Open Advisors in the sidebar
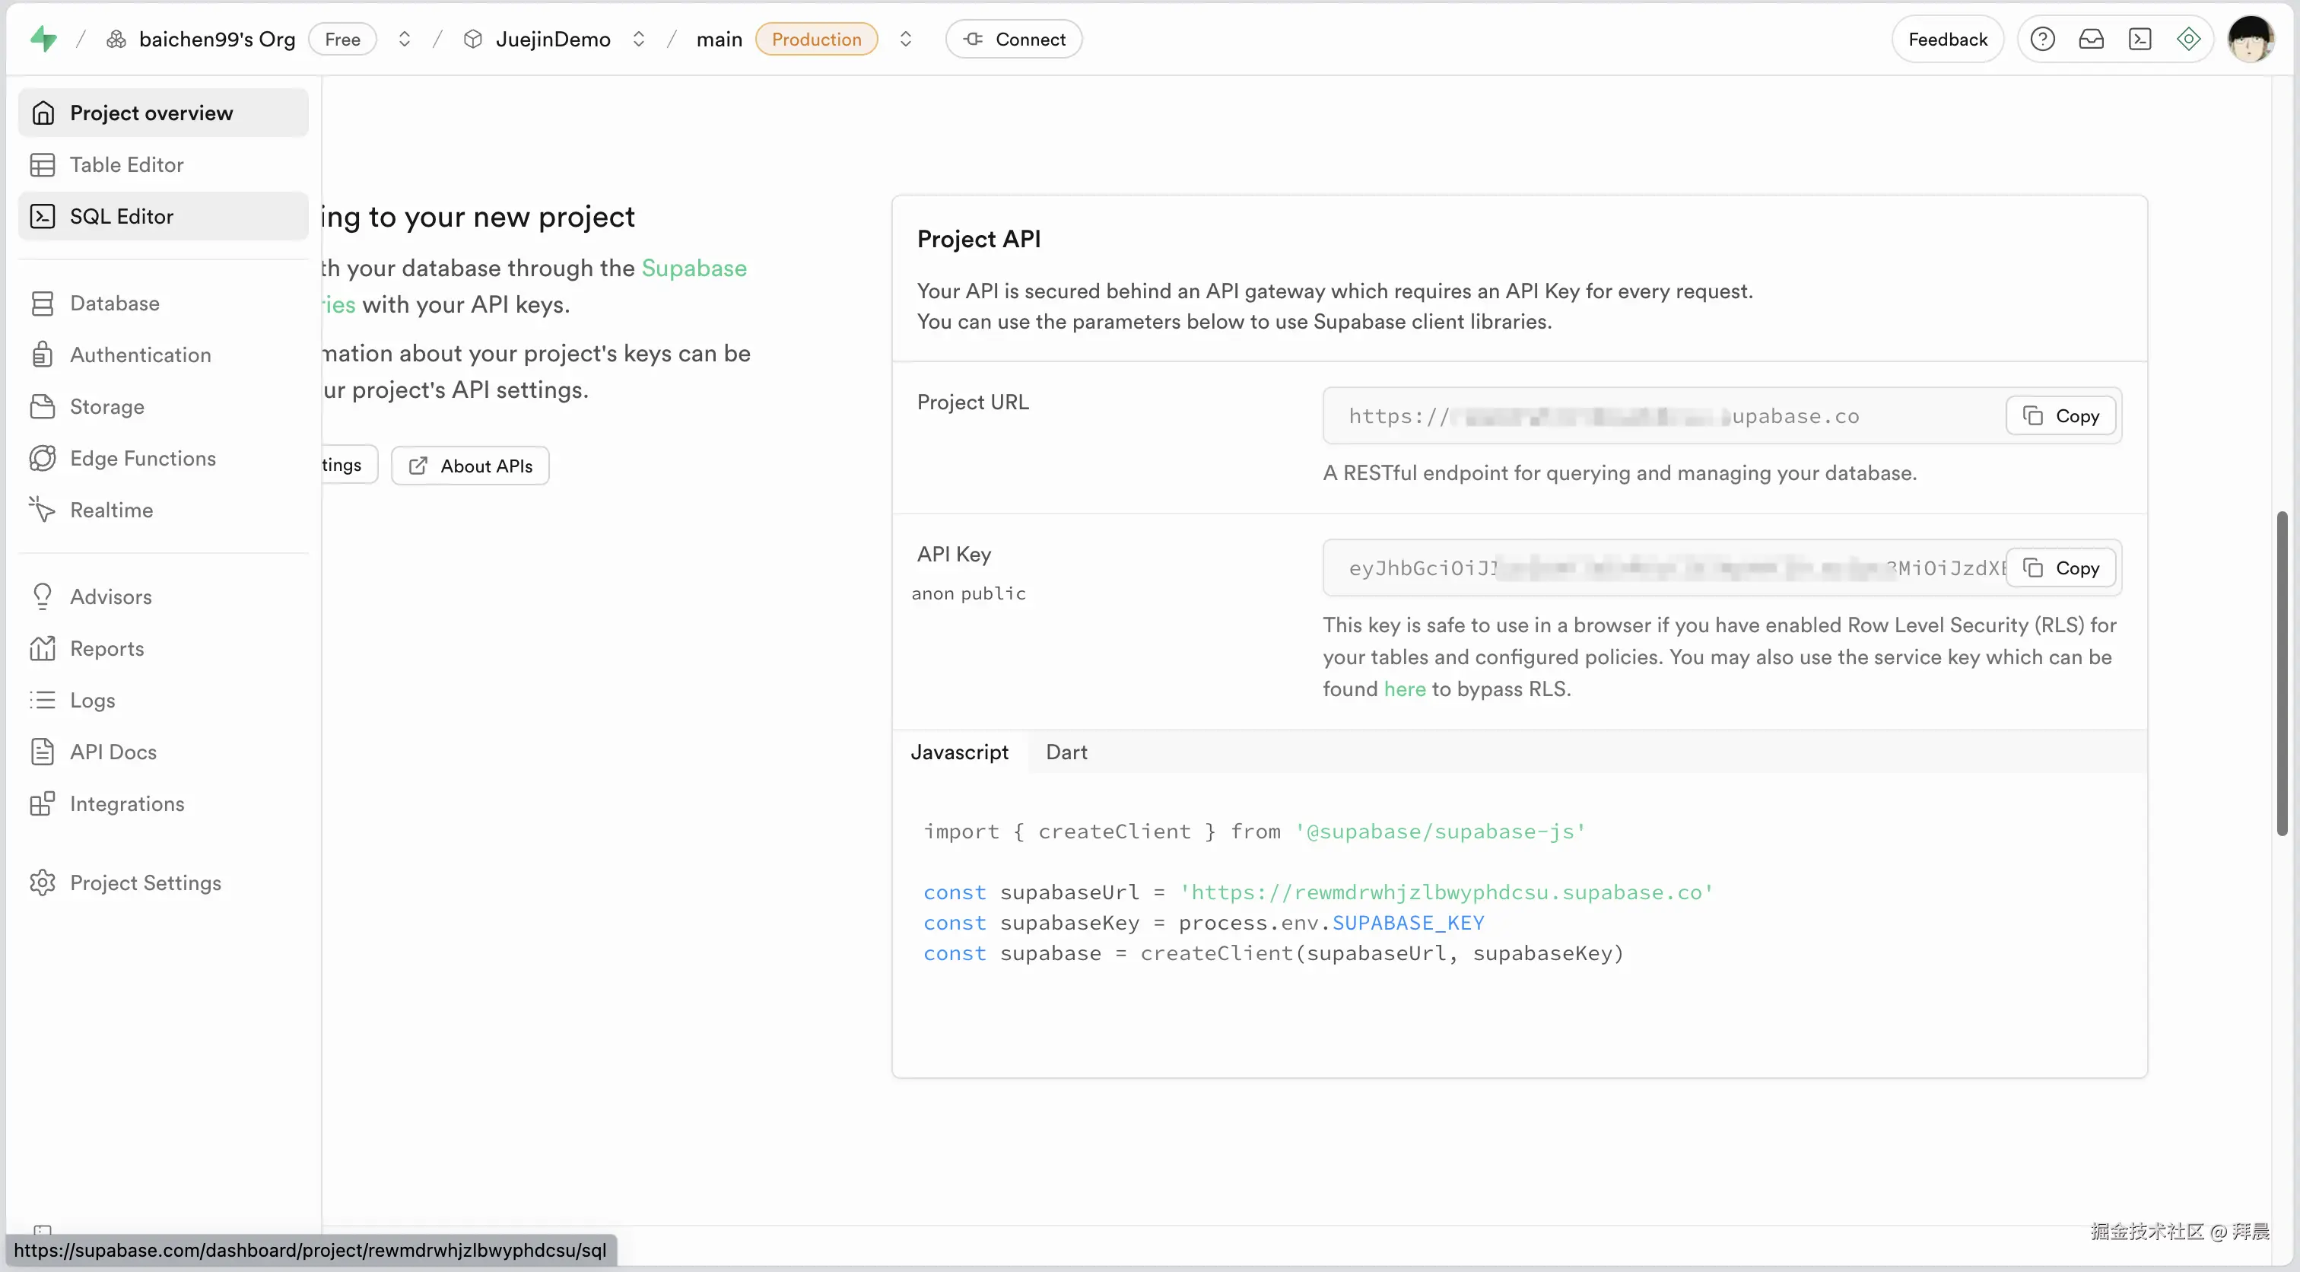This screenshot has width=2300, height=1272. click(111, 596)
